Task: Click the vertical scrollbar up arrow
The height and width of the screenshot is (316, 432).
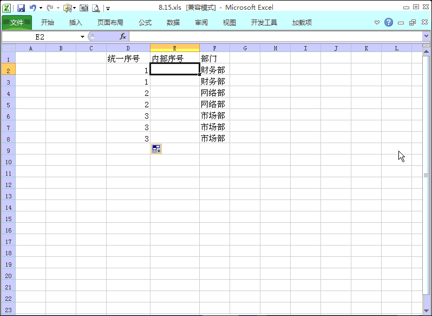Action: pyautogui.click(x=426, y=51)
